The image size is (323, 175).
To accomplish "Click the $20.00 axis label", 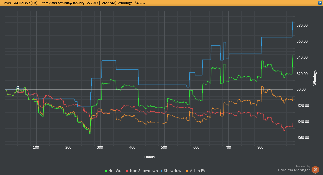I will [x=302, y=74].
